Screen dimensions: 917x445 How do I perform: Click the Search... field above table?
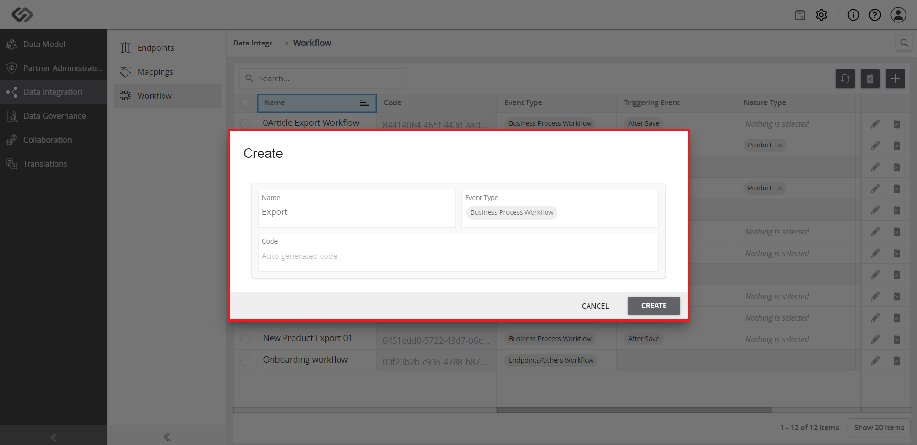click(323, 78)
